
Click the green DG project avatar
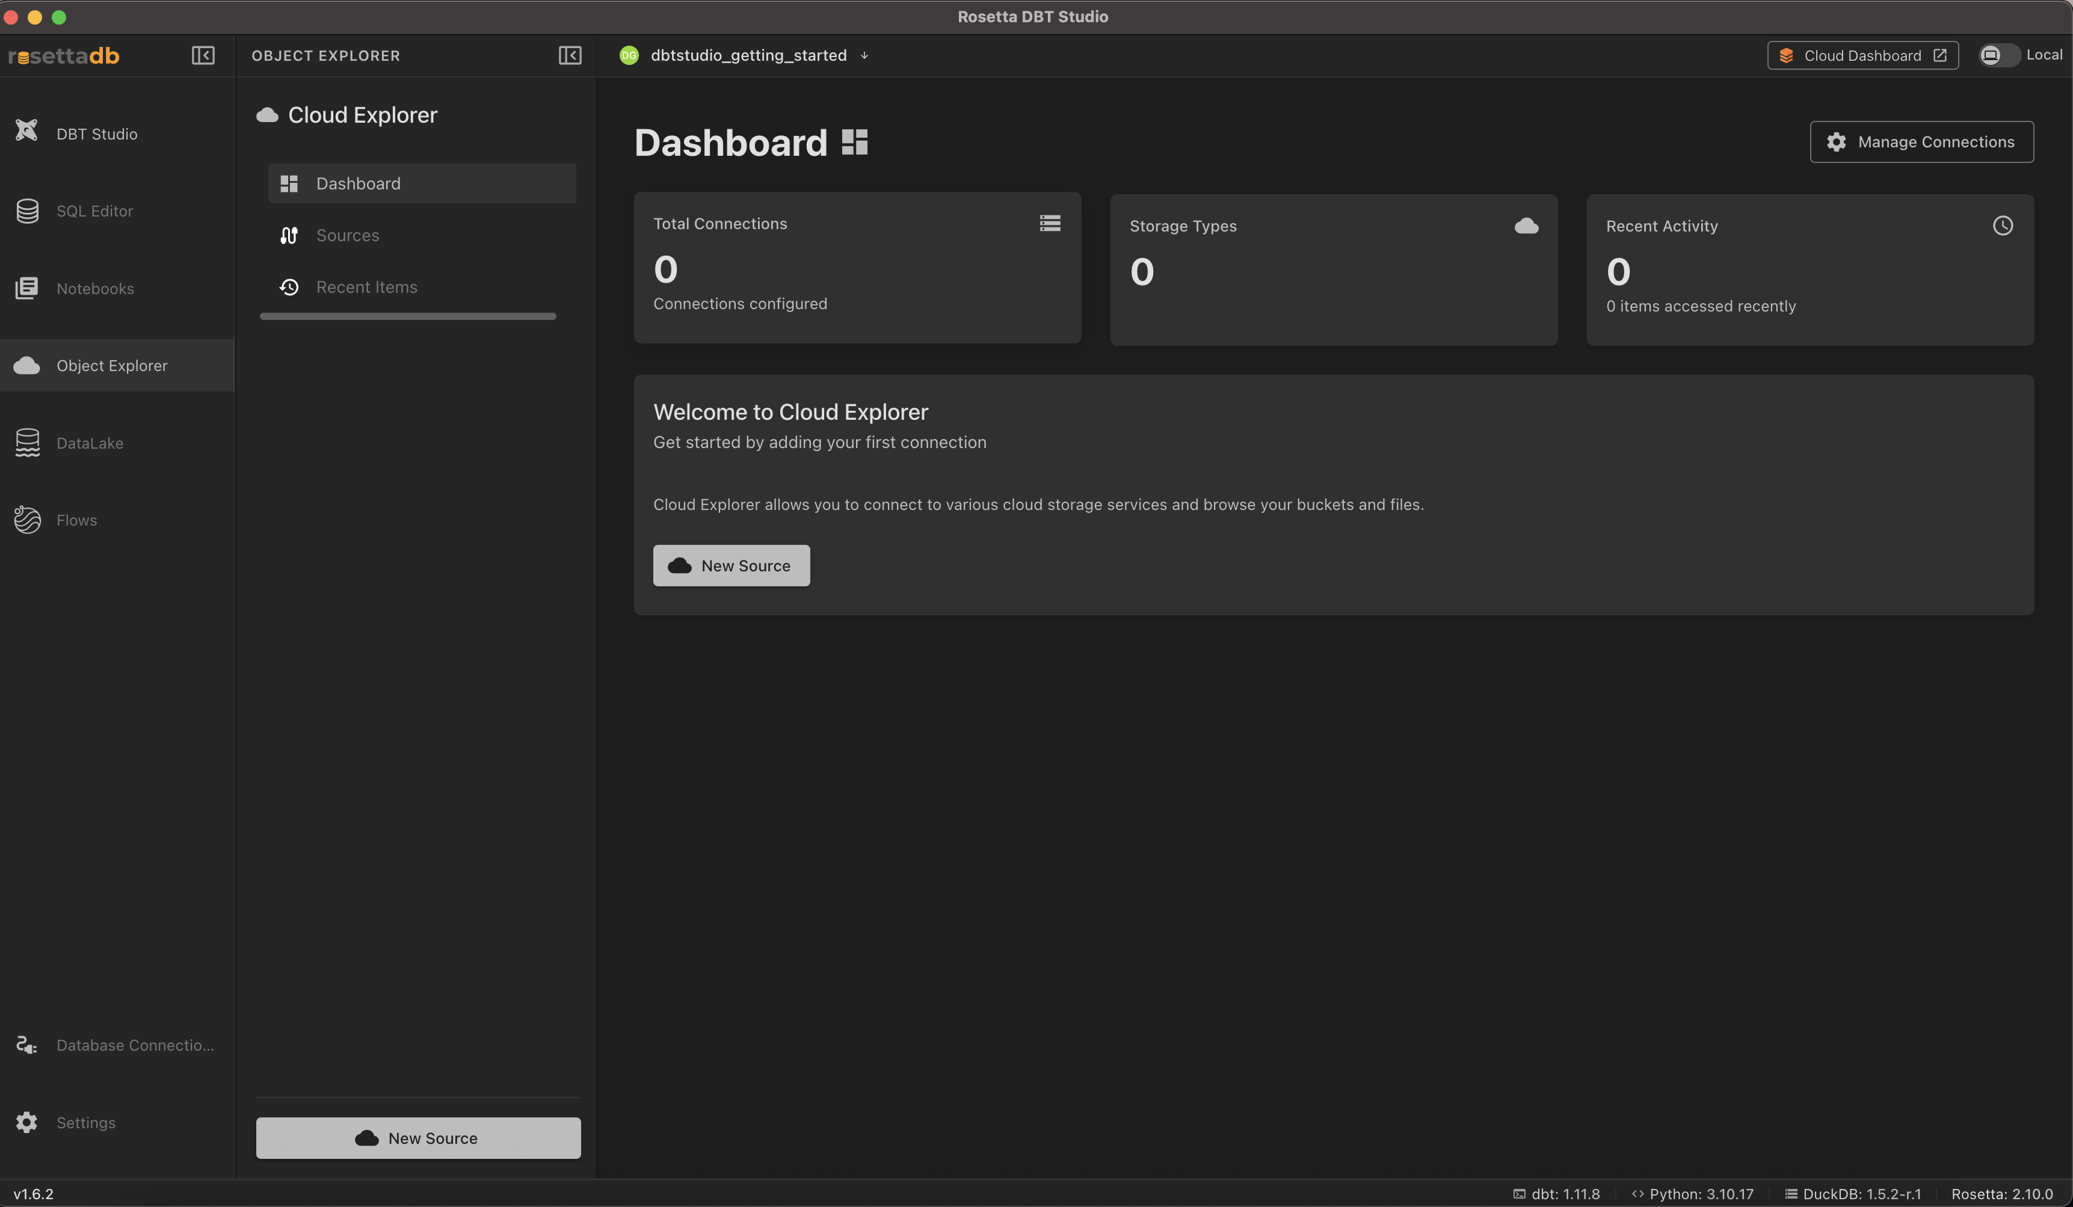[629, 55]
